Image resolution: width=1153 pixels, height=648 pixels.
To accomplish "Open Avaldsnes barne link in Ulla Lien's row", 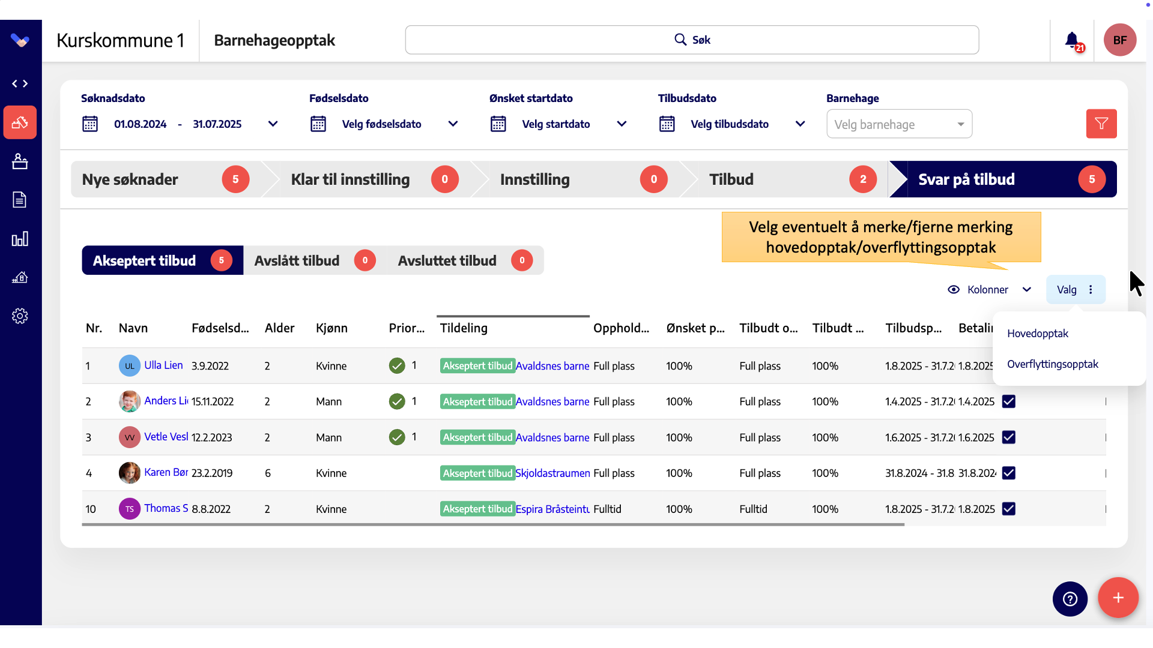I will pyautogui.click(x=552, y=366).
